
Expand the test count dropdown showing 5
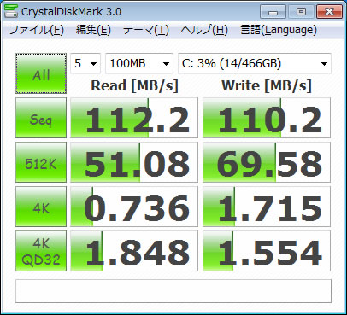(x=85, y=63)
